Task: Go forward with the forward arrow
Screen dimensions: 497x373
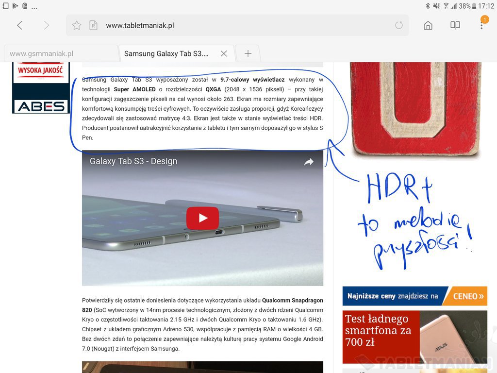Action: click(46, 25)
